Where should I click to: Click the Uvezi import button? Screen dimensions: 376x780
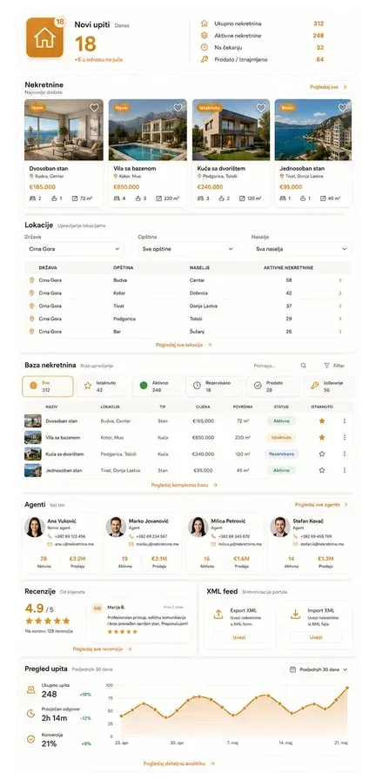pos(316,637)
